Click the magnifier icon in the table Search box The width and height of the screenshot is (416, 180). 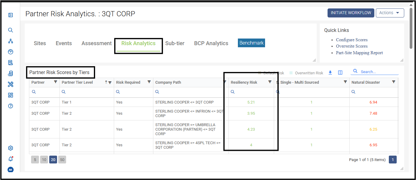pyautogui.click(x=355, y=71)
